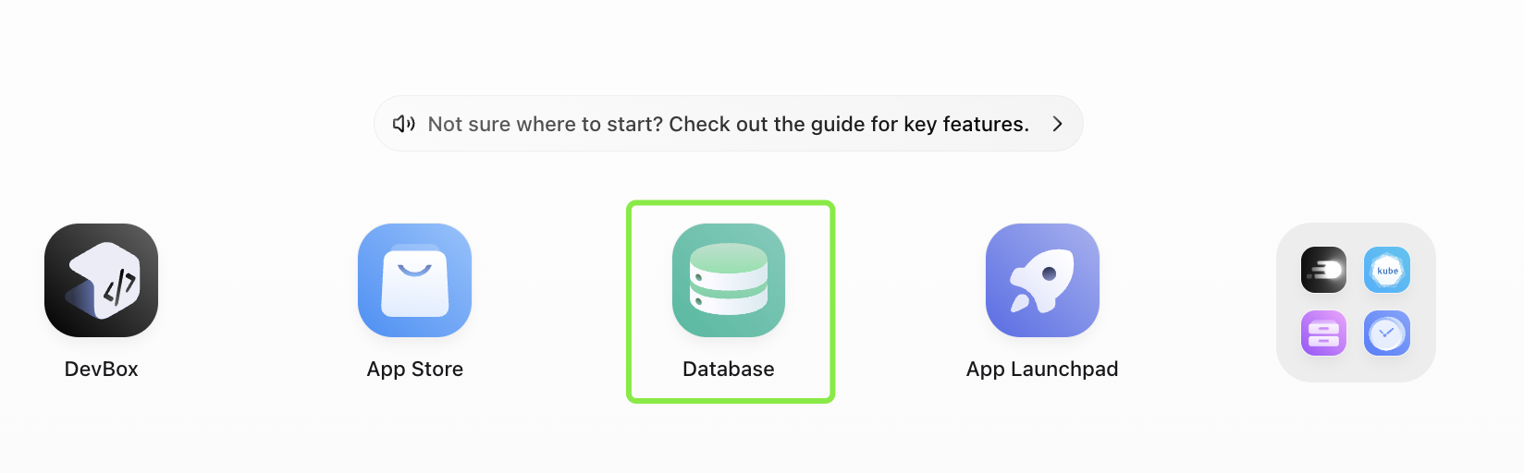Open the blue clock app icon
Screen dimensions: 1524x473
click(x=1387, y=334)
